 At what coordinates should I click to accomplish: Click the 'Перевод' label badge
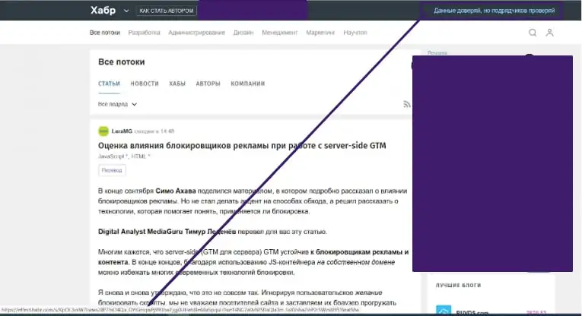(112, 170)
